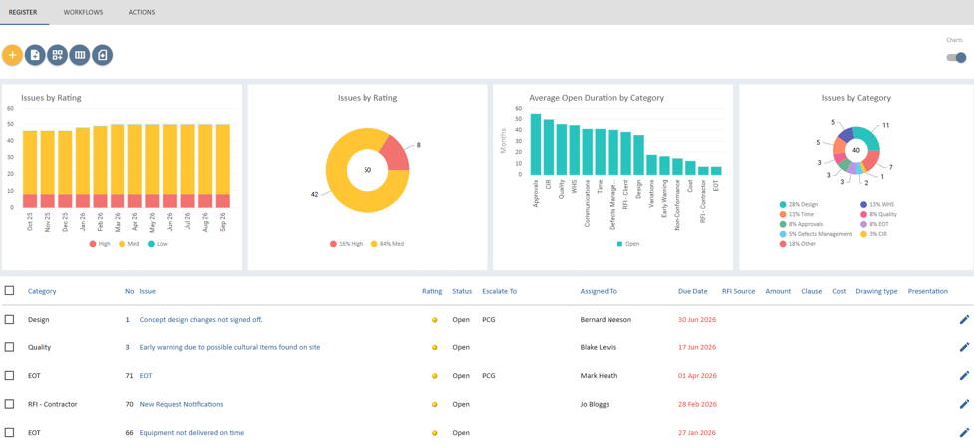Click the Clause column header

click(812, 291)
